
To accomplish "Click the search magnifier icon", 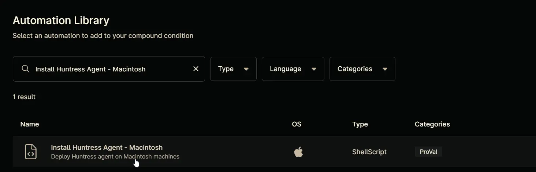I will click(25, 69).
